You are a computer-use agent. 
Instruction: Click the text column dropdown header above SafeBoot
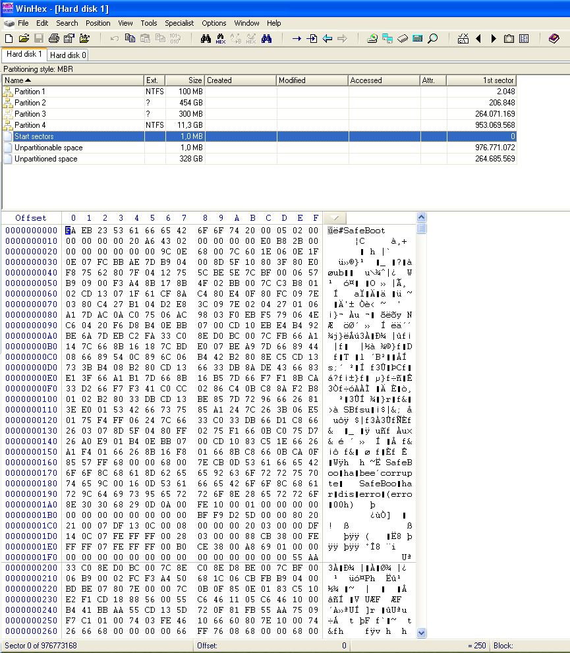tap(335, 218)
